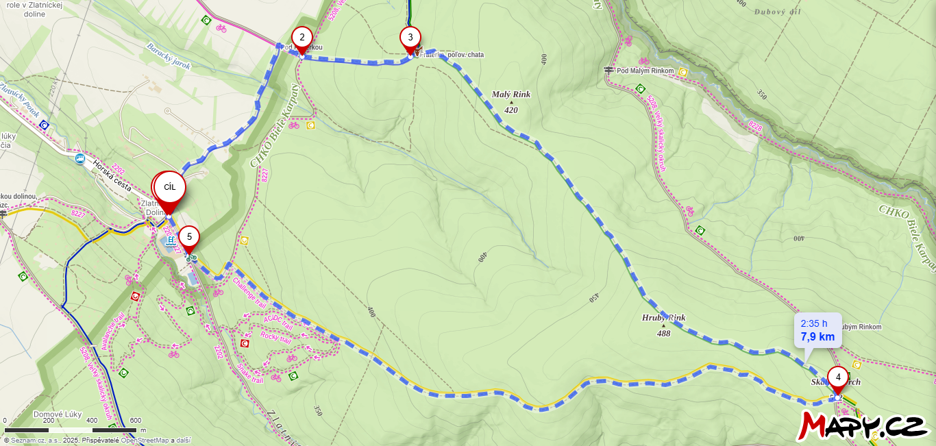Screen dimensions: 936x446
Task: Select route waypoint marker 3
Action: pos(410,38)
